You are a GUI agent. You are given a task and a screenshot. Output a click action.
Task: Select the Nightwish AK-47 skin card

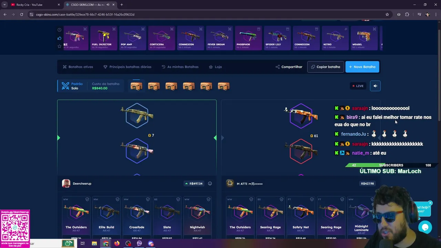coord(197,218)
